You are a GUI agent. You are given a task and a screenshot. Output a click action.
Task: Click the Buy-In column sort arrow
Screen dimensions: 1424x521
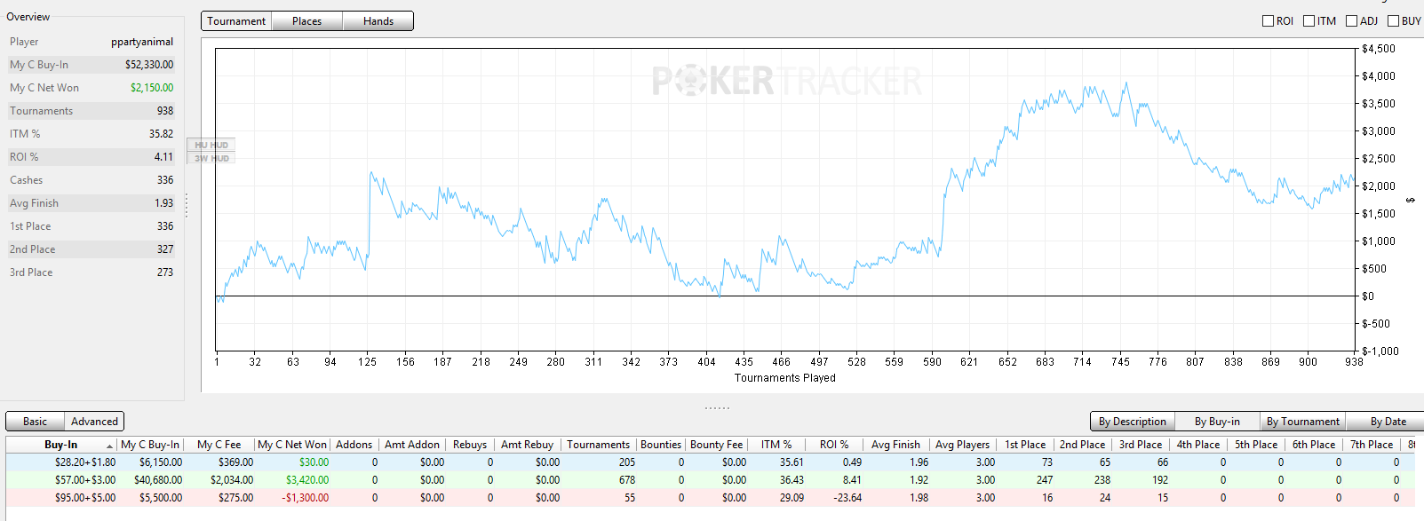(x=109, y=446)
